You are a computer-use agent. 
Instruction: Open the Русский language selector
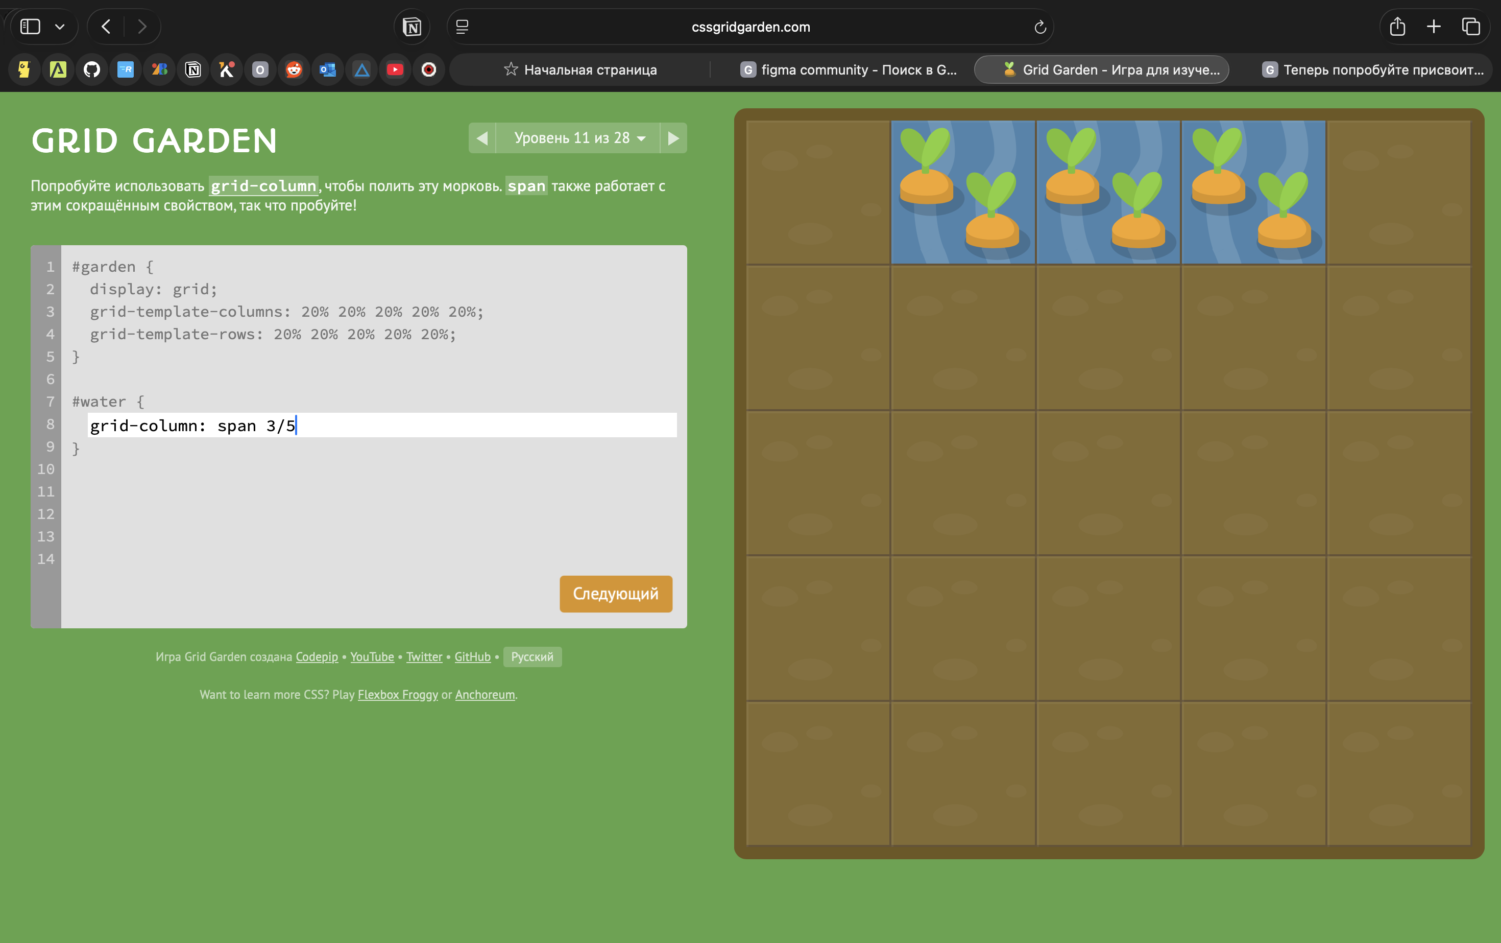(531, 657)
